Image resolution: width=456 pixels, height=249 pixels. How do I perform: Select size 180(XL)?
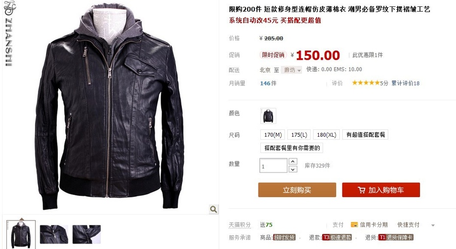(326, 135)
